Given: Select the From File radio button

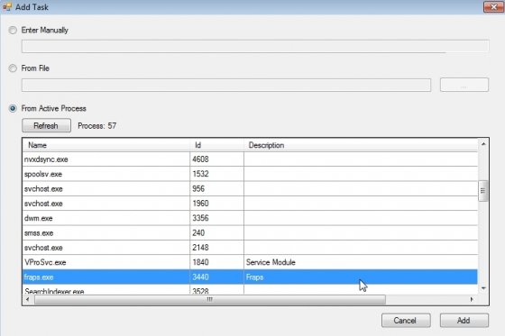Looking at the screenshot, I should pyautogui.click(x=13, y=68).
